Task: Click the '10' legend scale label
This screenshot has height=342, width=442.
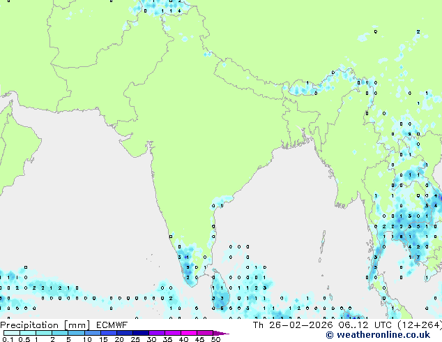Action: (x=87, y=339)
